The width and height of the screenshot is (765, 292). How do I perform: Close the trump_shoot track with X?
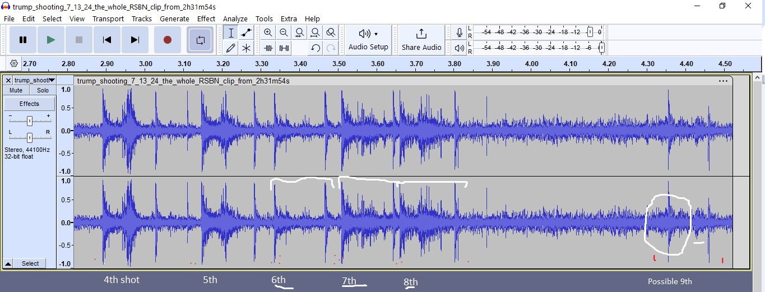tap(8, 81)
